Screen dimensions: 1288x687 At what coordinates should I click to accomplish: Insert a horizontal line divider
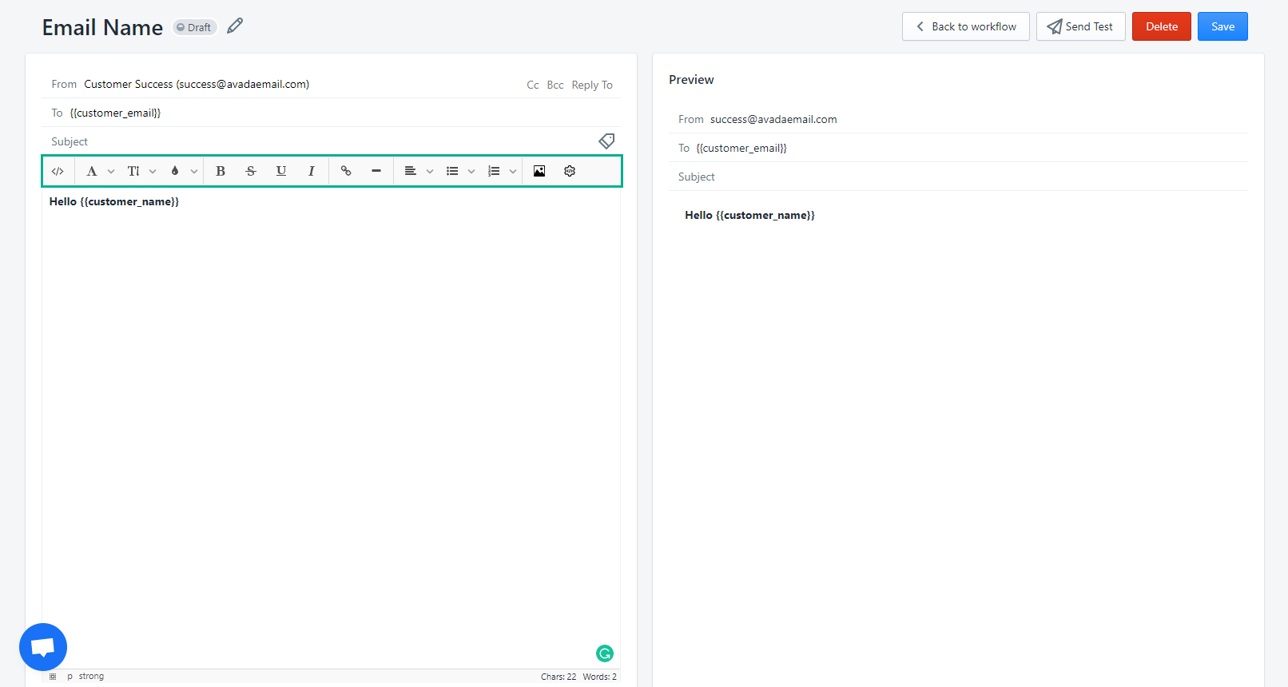click(x=376, y=171)
